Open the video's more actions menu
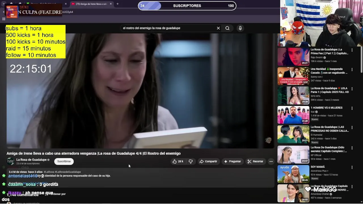Viewport: 363px width, 204px height. (x=271, y=161)
